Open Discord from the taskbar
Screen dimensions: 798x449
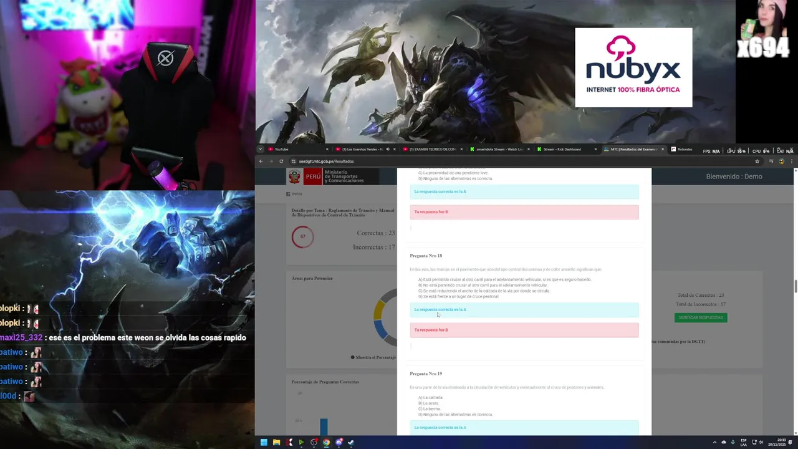click(339, 443)
